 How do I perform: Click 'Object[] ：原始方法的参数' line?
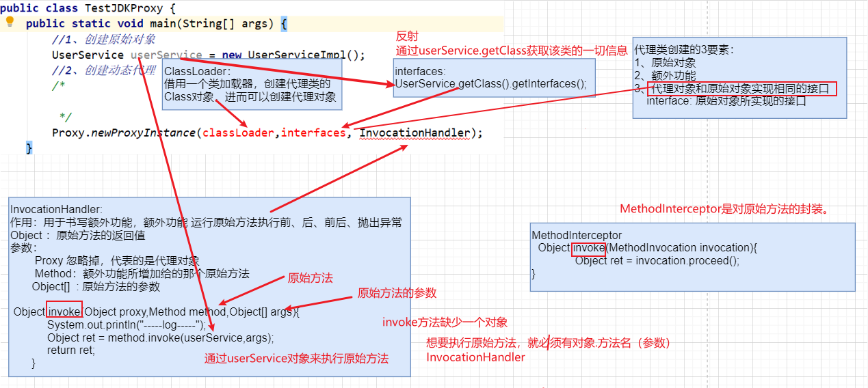tap(96, 286)
